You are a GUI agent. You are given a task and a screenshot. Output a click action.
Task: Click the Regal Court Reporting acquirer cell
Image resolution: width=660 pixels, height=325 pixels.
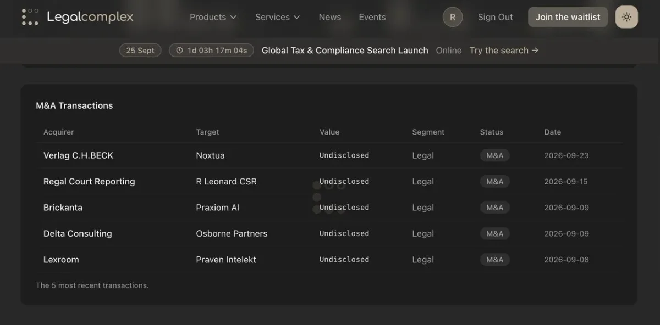pyautogui.click(x=89, y=182)
